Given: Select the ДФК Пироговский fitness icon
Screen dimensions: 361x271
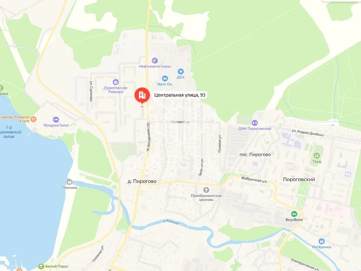Looking at the screenshot, I should tap(255, 123).
